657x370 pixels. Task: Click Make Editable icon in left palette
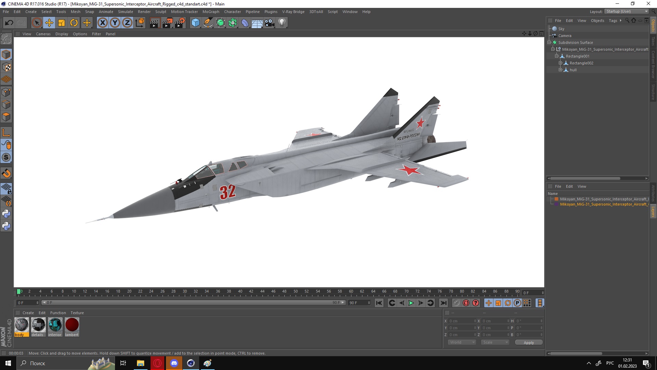pos(6,39)
